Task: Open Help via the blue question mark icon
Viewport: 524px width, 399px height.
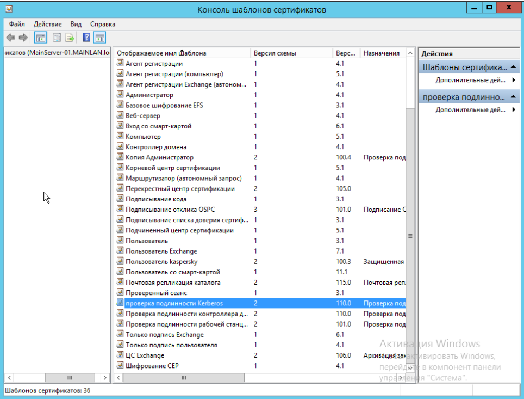Action: pos(86,38)
